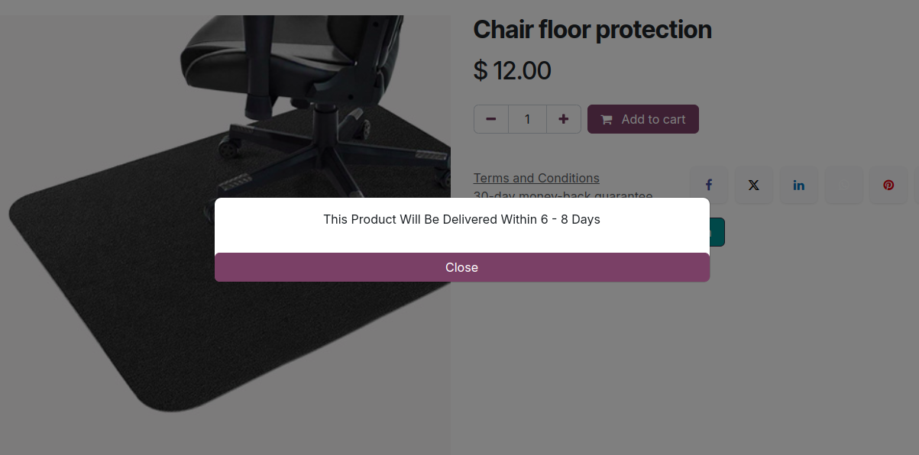Close the delivery information popup
919x455 pixels.
pos(461,267)
